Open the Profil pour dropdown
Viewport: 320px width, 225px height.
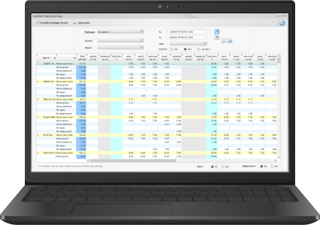pos(142,32)
